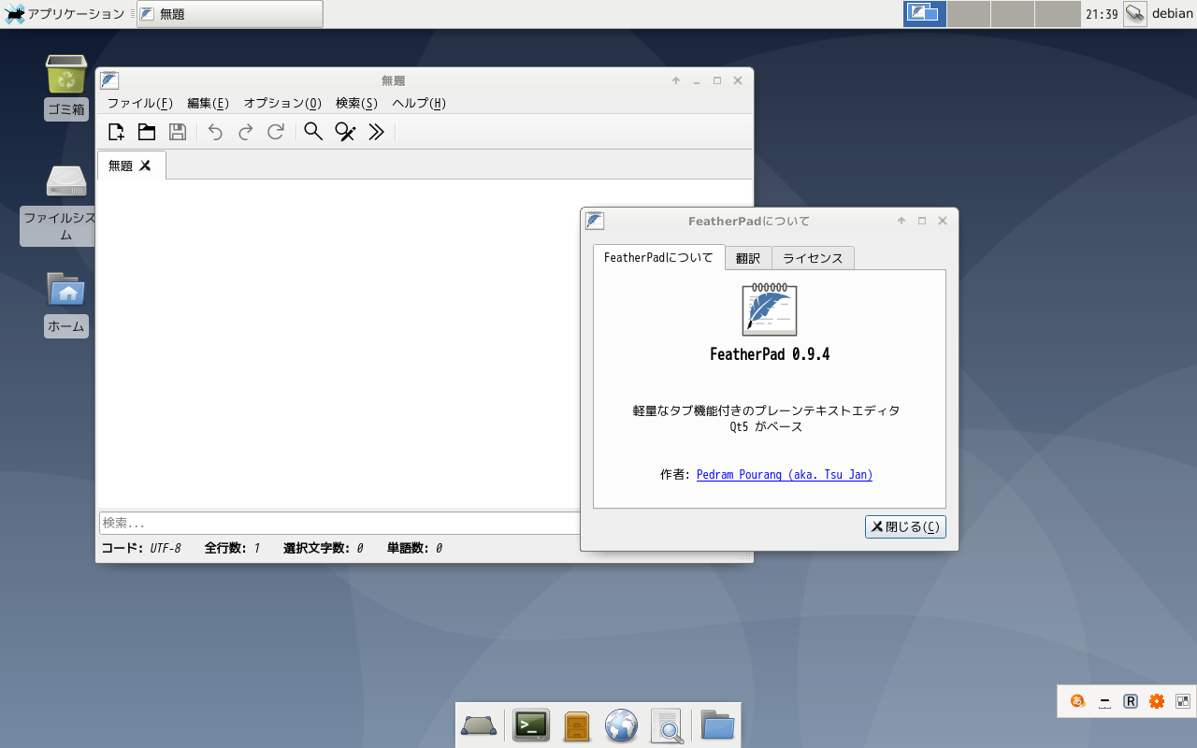Open a file using the folder toolbar icon
Viewport: 1197px width, 748px height.
pos(146,132)
